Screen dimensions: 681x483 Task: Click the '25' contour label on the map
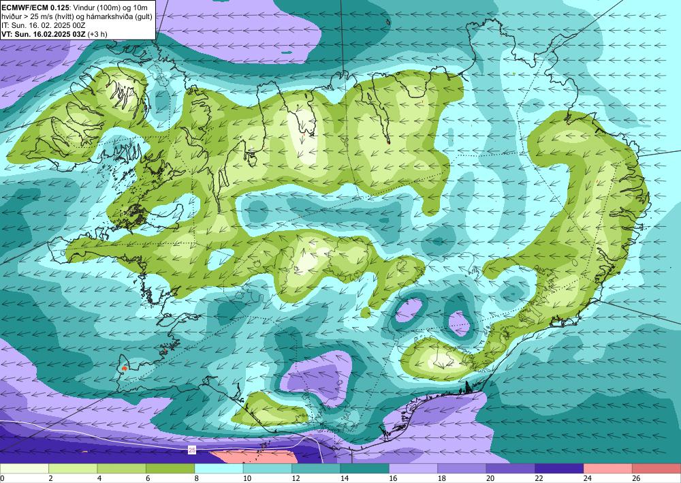click(x=192, y=450)
